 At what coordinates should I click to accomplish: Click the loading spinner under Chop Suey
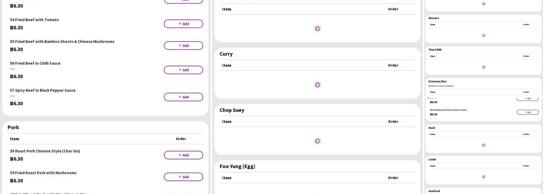click(x=317, y=141)
